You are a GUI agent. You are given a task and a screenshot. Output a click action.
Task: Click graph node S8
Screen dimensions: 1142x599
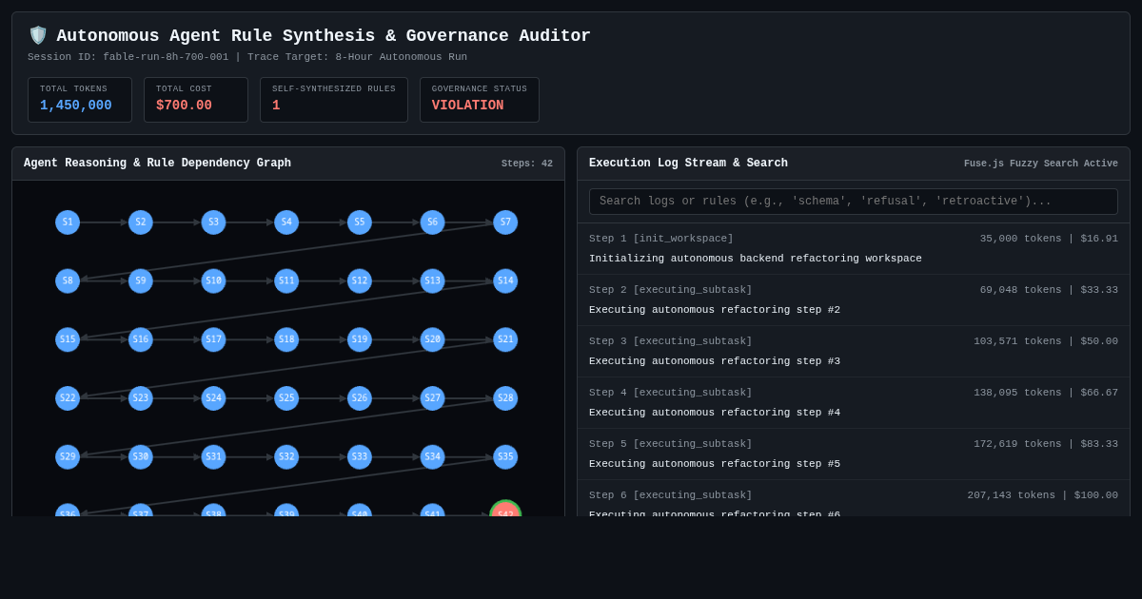coord(68,281)
